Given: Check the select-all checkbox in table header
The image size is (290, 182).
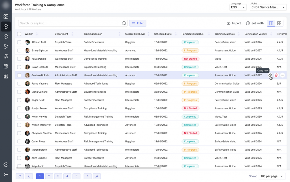Looking at the screenshot, I should coord(20,34).
